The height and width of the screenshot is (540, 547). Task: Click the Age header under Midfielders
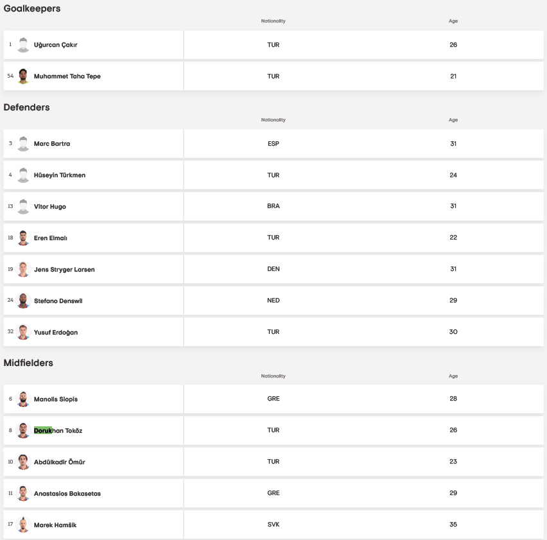(453, 376)
